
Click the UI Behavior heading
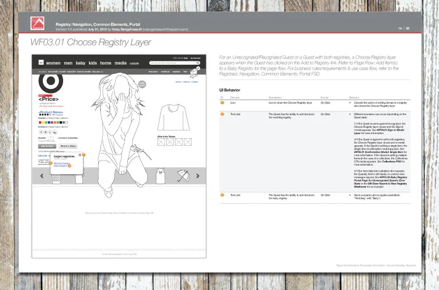click(229, 90)
